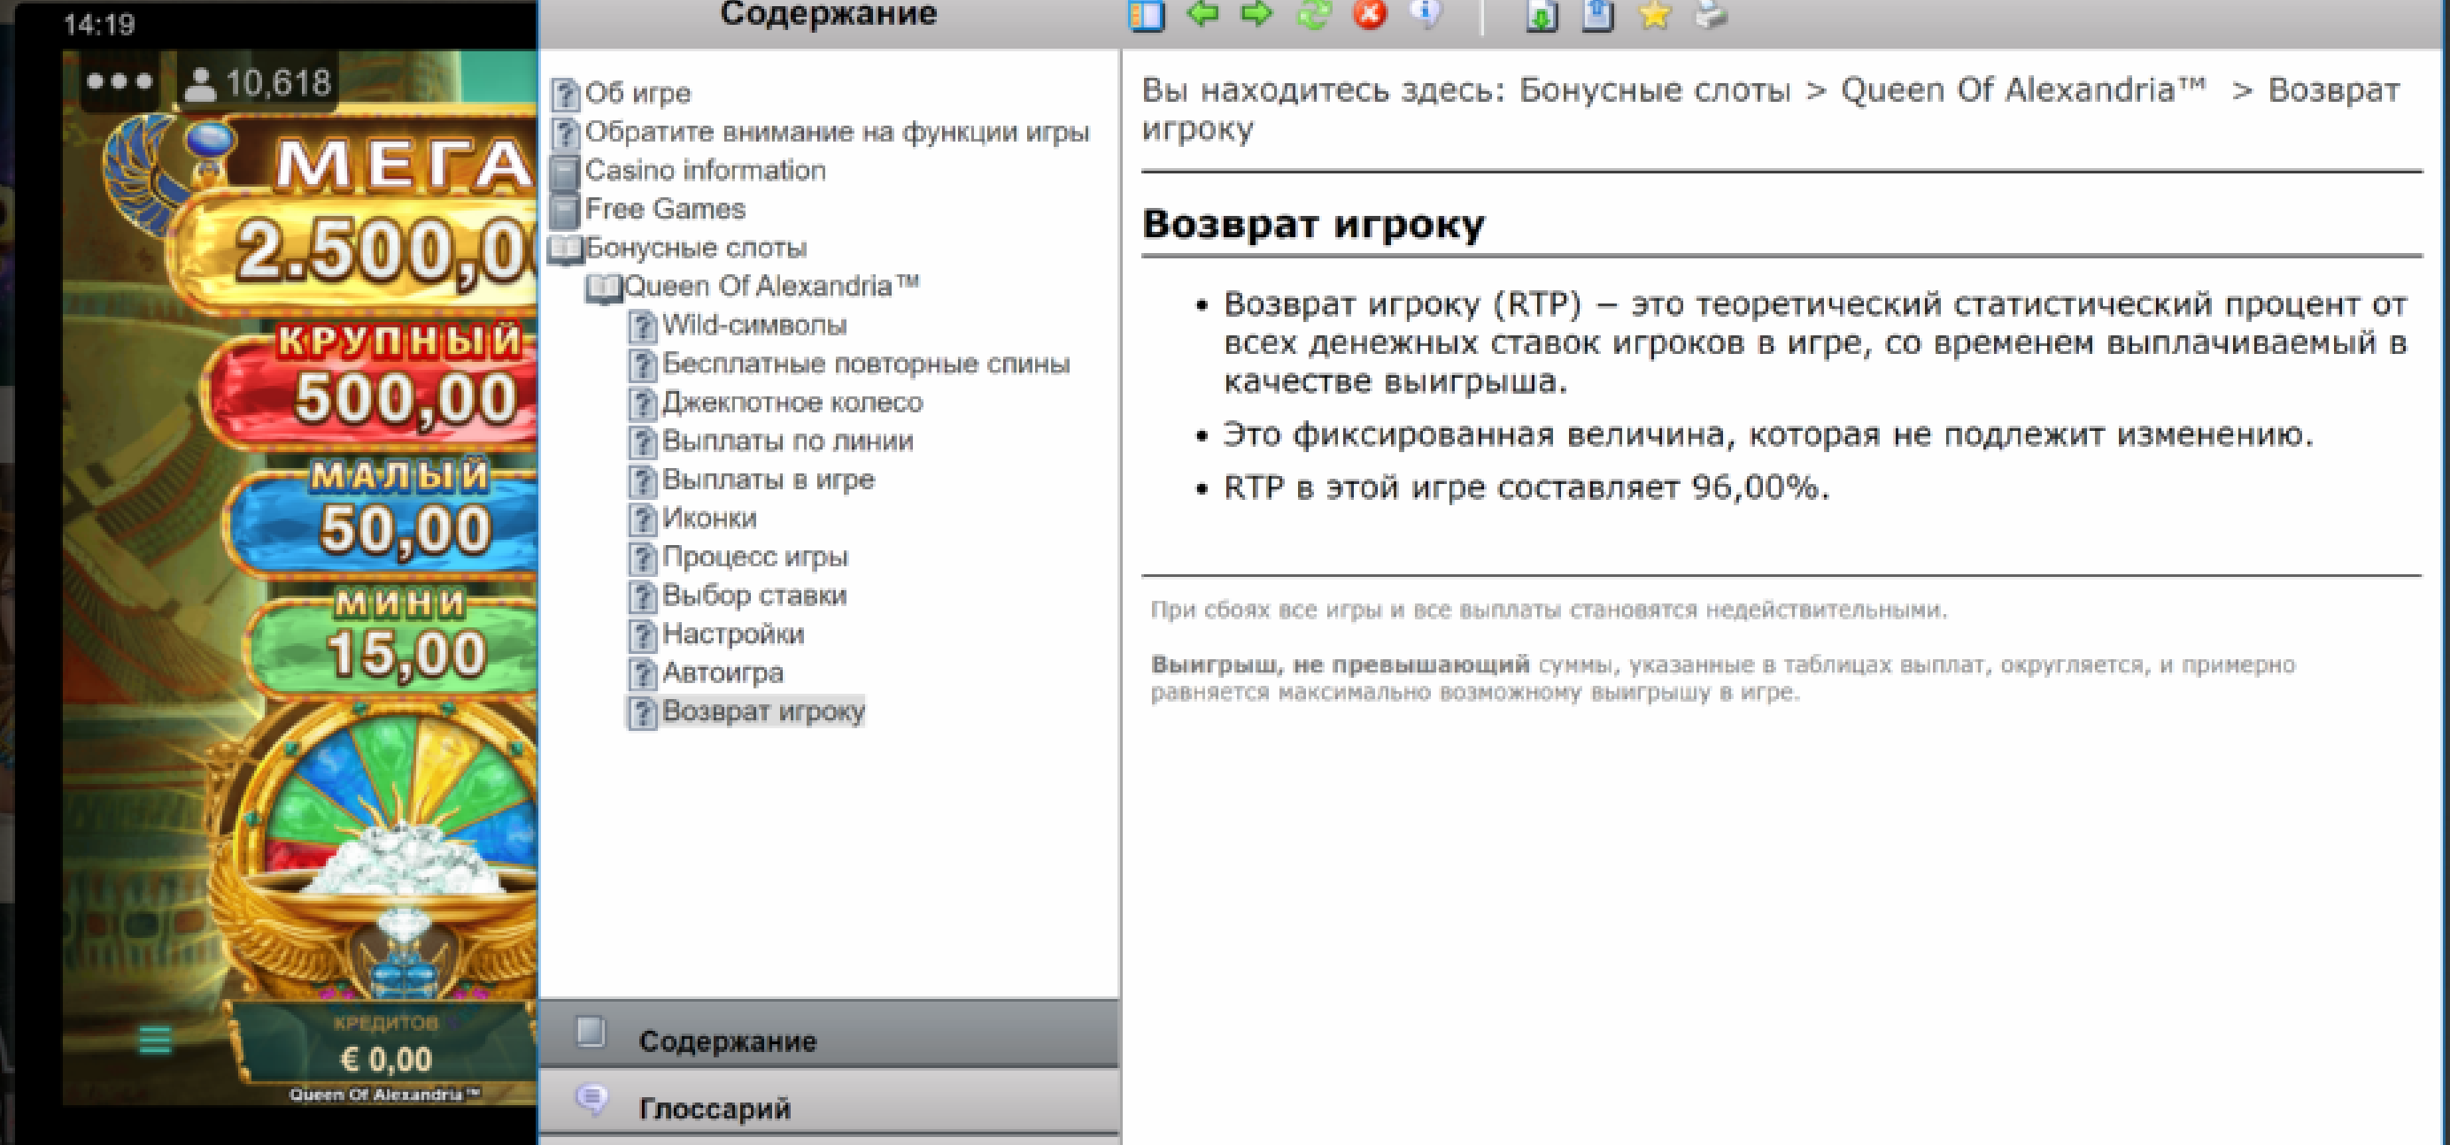Switch to the 'Содержание' bottom tab
This screenshot has height=1145, width=2450.
830,1034
